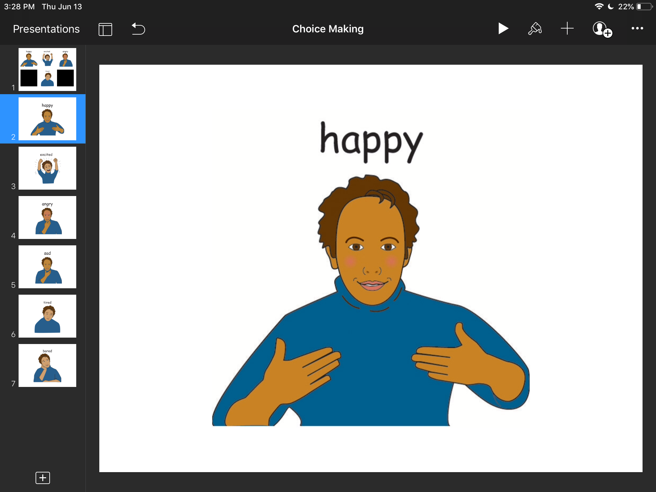Tap the plus icon to insert object
The image size is (656, 492).
567,29
